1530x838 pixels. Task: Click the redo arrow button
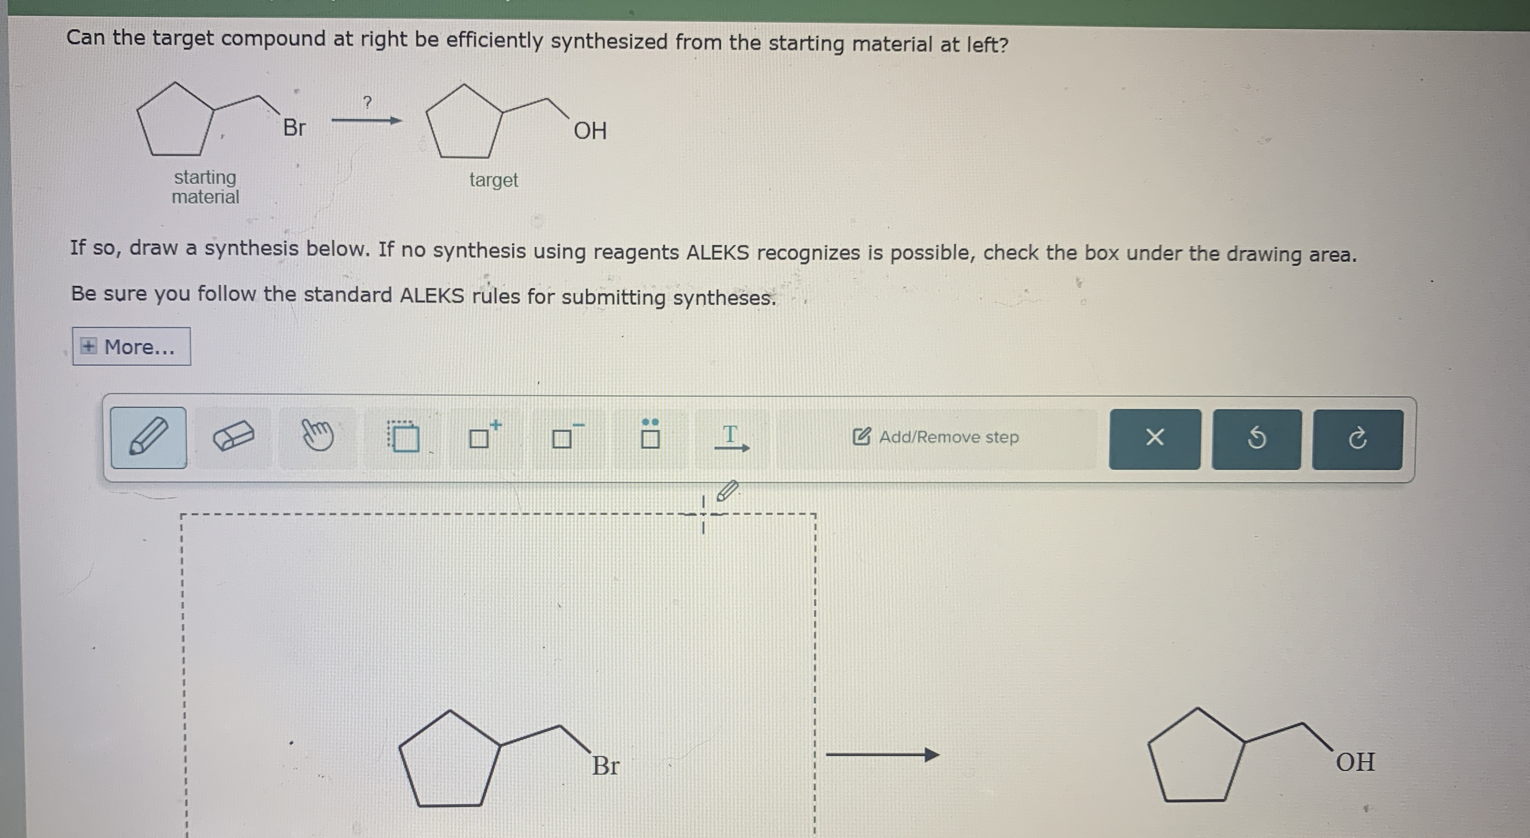point(1357,439)
